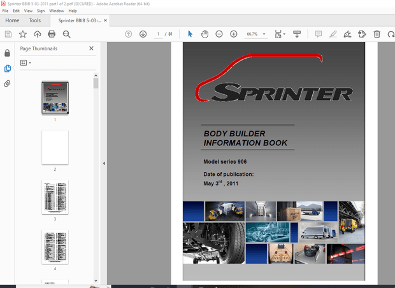Click the stamp/request signature icon
This screenshot has width=395, height=288.
coord(362,34)
